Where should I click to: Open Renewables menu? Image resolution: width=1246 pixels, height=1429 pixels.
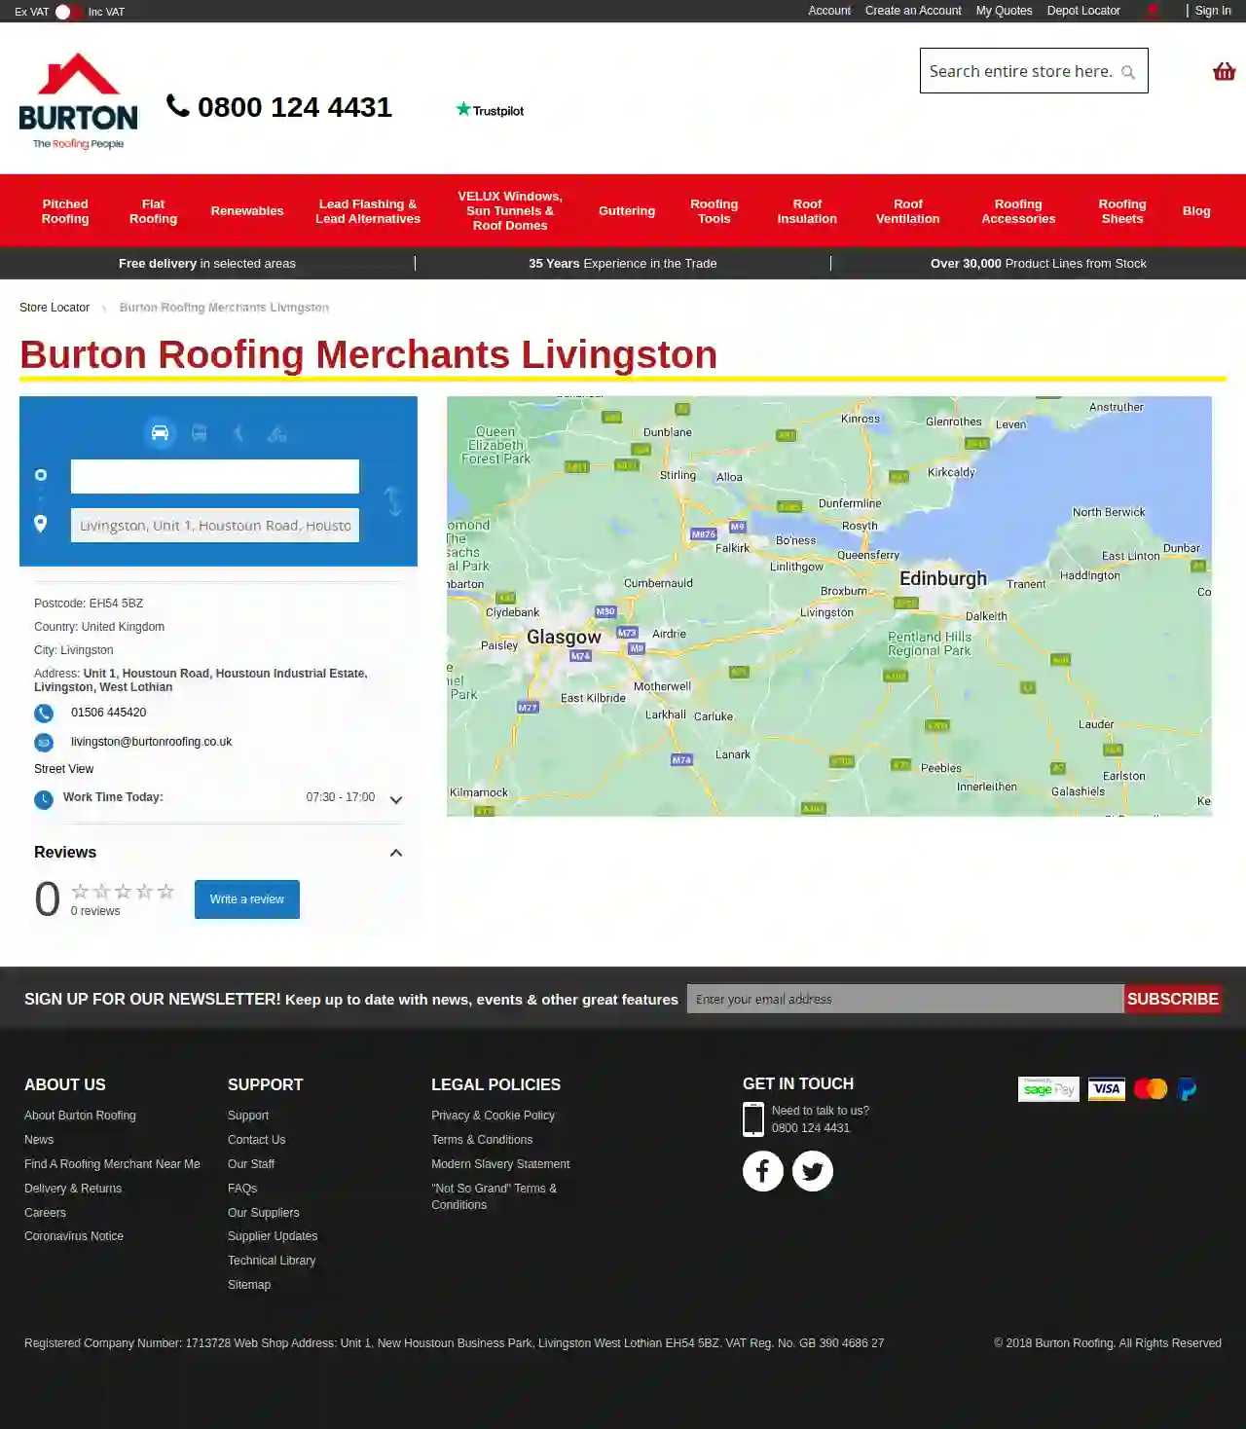tap(247, 211)
